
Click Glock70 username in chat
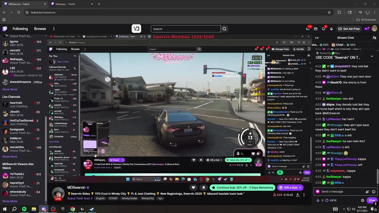coord(336,83)
